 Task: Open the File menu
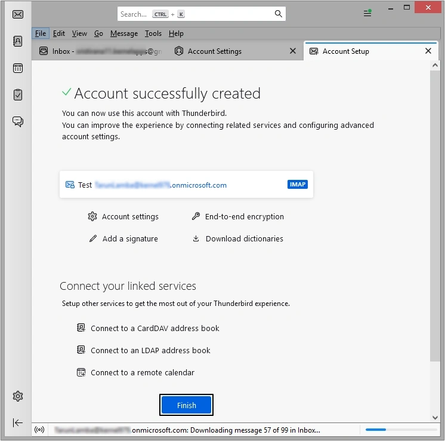[x=41, y=33]
